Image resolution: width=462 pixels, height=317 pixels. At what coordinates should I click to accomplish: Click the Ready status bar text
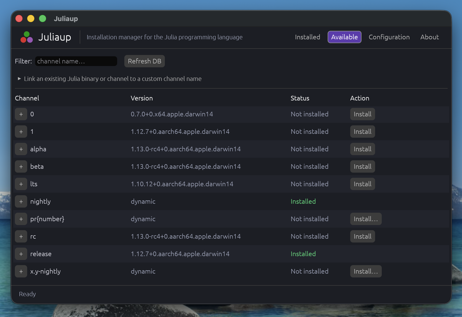point(27,294)
